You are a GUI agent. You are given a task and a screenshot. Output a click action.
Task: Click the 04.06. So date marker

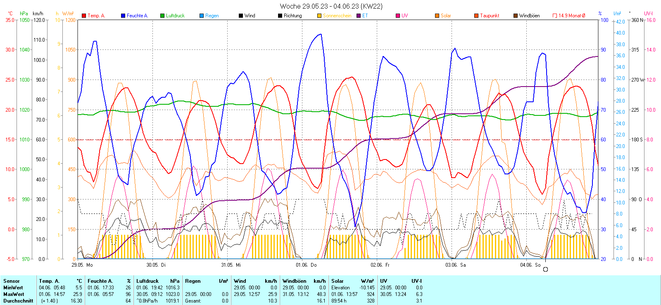(x=530, y=265)
